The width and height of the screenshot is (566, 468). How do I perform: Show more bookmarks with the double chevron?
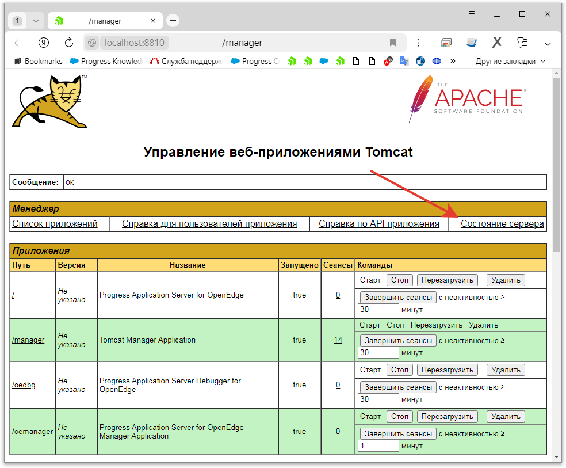pos(453,61)
